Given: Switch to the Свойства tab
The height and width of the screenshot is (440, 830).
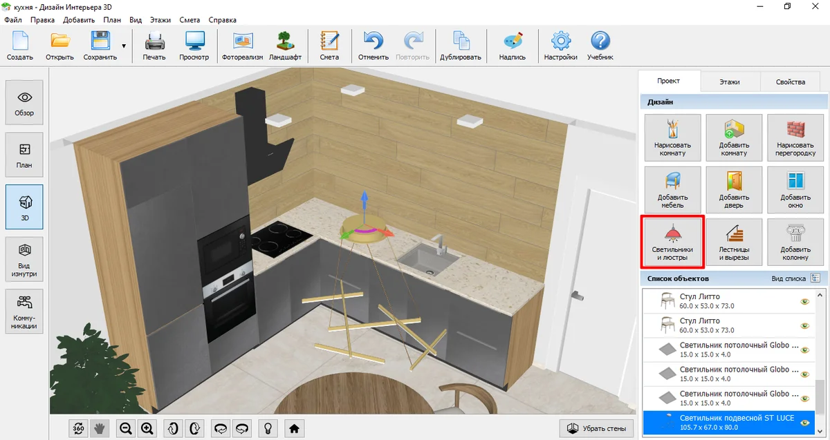Looking at the screenshot, I should [790, 82].
